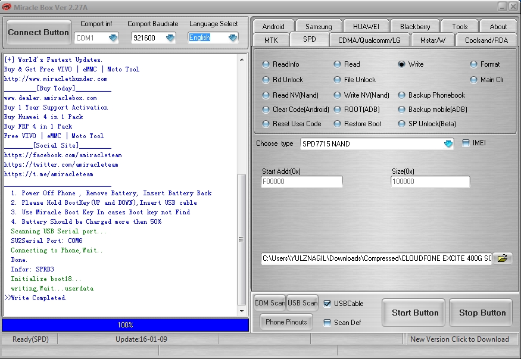Viewport: 521px width, 359px height.
Task: Open the Language Select English dropdown
Action: (x=233, y=38)
